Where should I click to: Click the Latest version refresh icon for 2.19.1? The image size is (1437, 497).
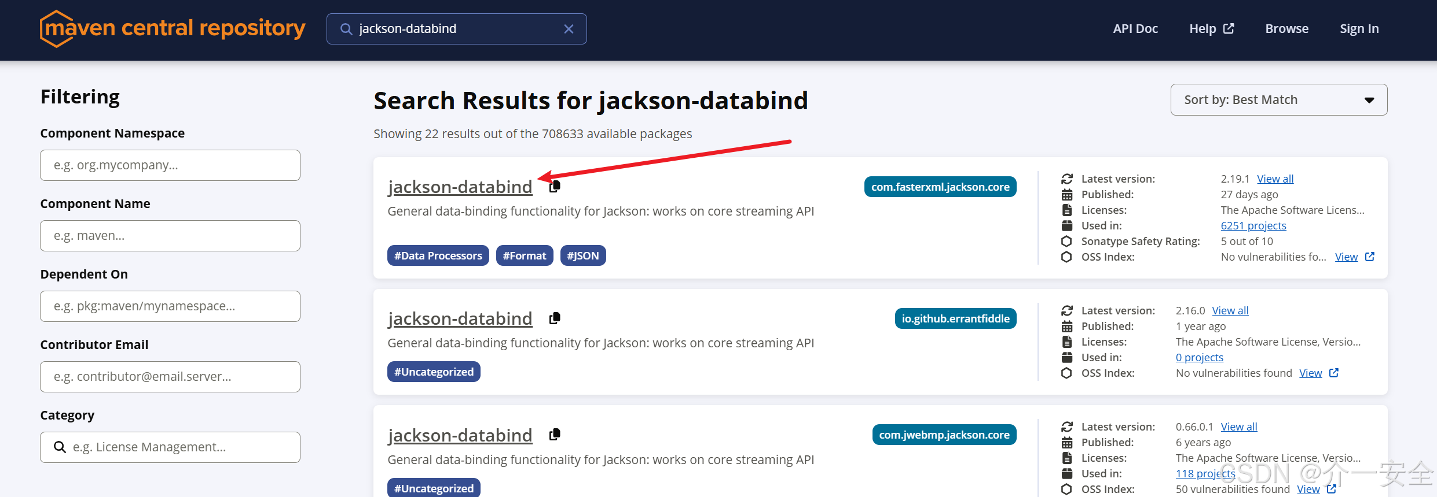(x=1067, y=179)
